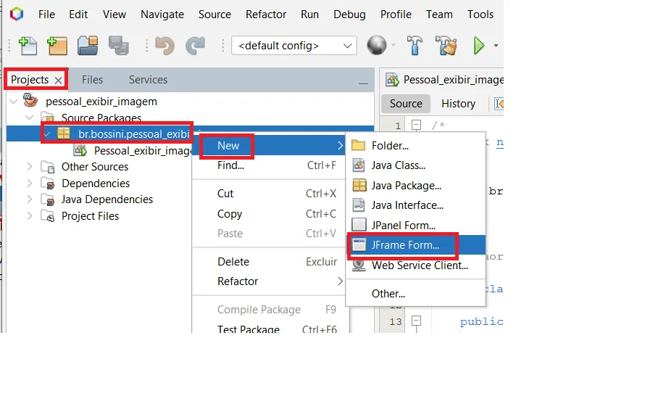Open the Team menu
The width and height of the screenshot is (666, 420).
click(439, 15)
